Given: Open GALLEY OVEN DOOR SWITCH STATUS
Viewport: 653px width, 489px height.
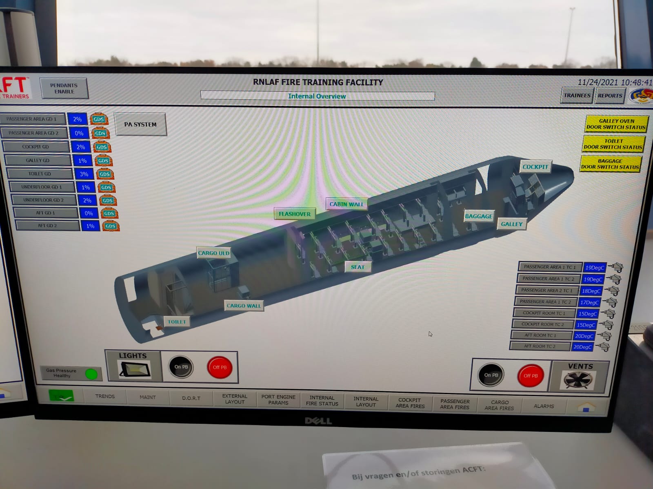Looking at the screenshot, I should point(617,124).
